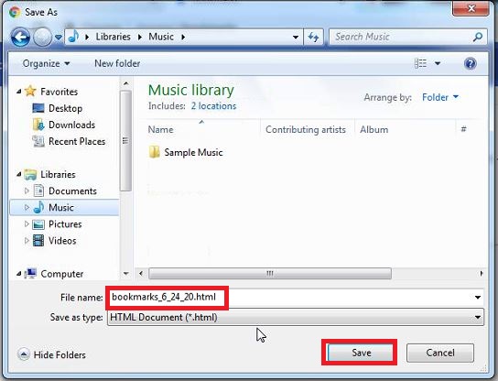
Task: Select Desktop in Favorites
Action: (65, 108)
